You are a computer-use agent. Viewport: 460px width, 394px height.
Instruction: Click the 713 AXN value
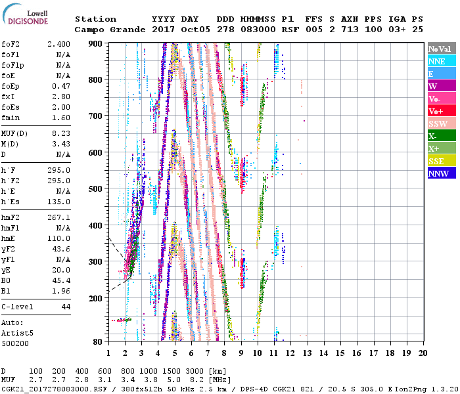coord(350,30)
